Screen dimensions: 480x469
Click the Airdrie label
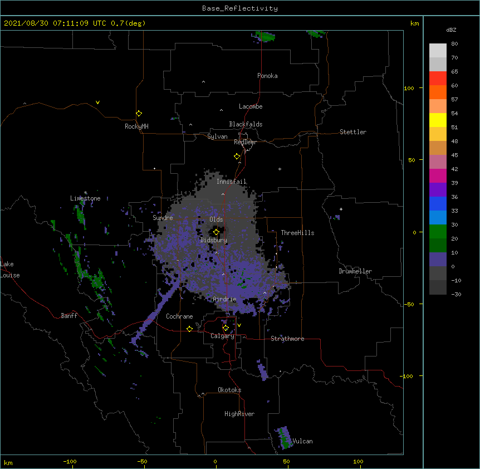pos(225,299)
